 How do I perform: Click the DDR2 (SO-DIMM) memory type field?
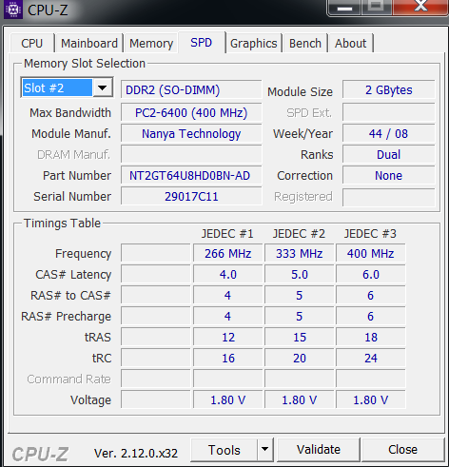click(x=191, y=90)
